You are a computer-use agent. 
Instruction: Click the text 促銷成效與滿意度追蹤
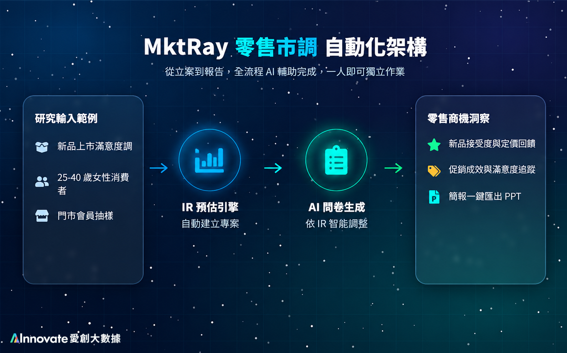pyautogui.click(x=492, y=169)
